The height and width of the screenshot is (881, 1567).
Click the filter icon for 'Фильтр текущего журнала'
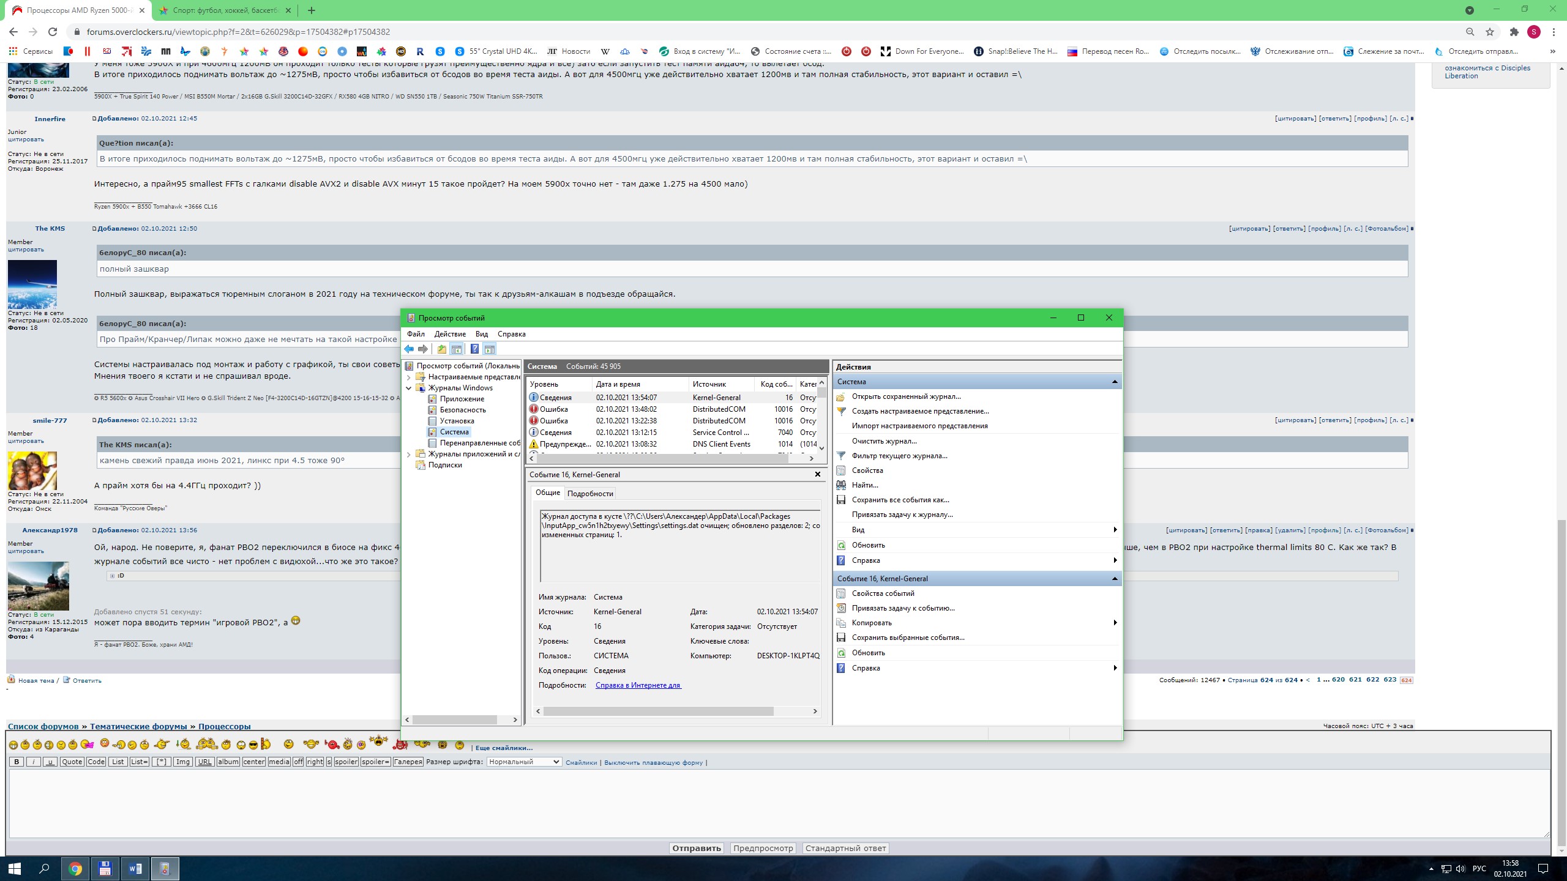(x=841, y=456)
